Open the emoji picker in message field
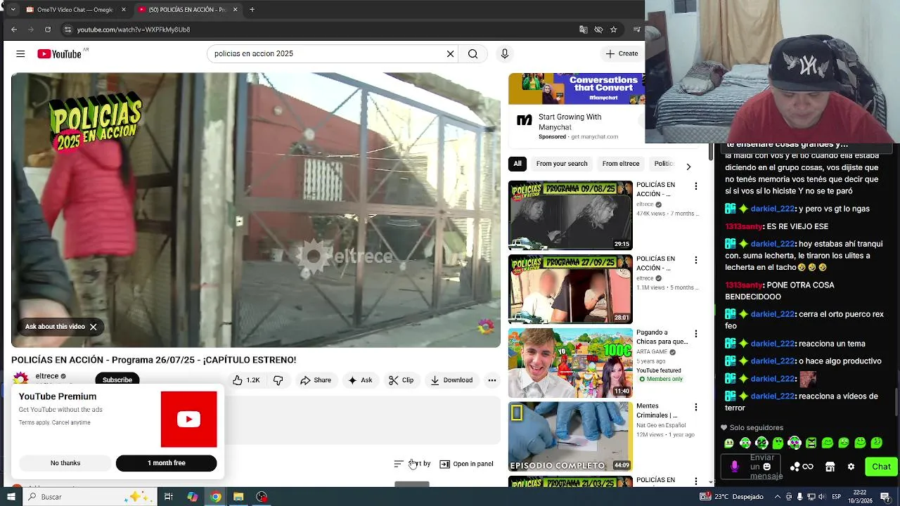 766,467
